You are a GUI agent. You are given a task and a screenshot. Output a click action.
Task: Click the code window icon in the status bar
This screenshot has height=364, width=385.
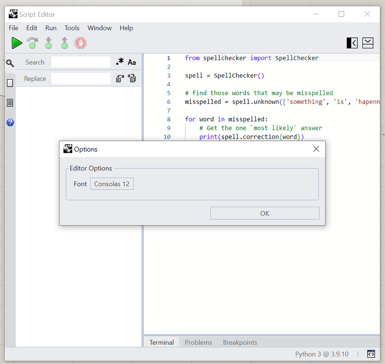[371, 354]
